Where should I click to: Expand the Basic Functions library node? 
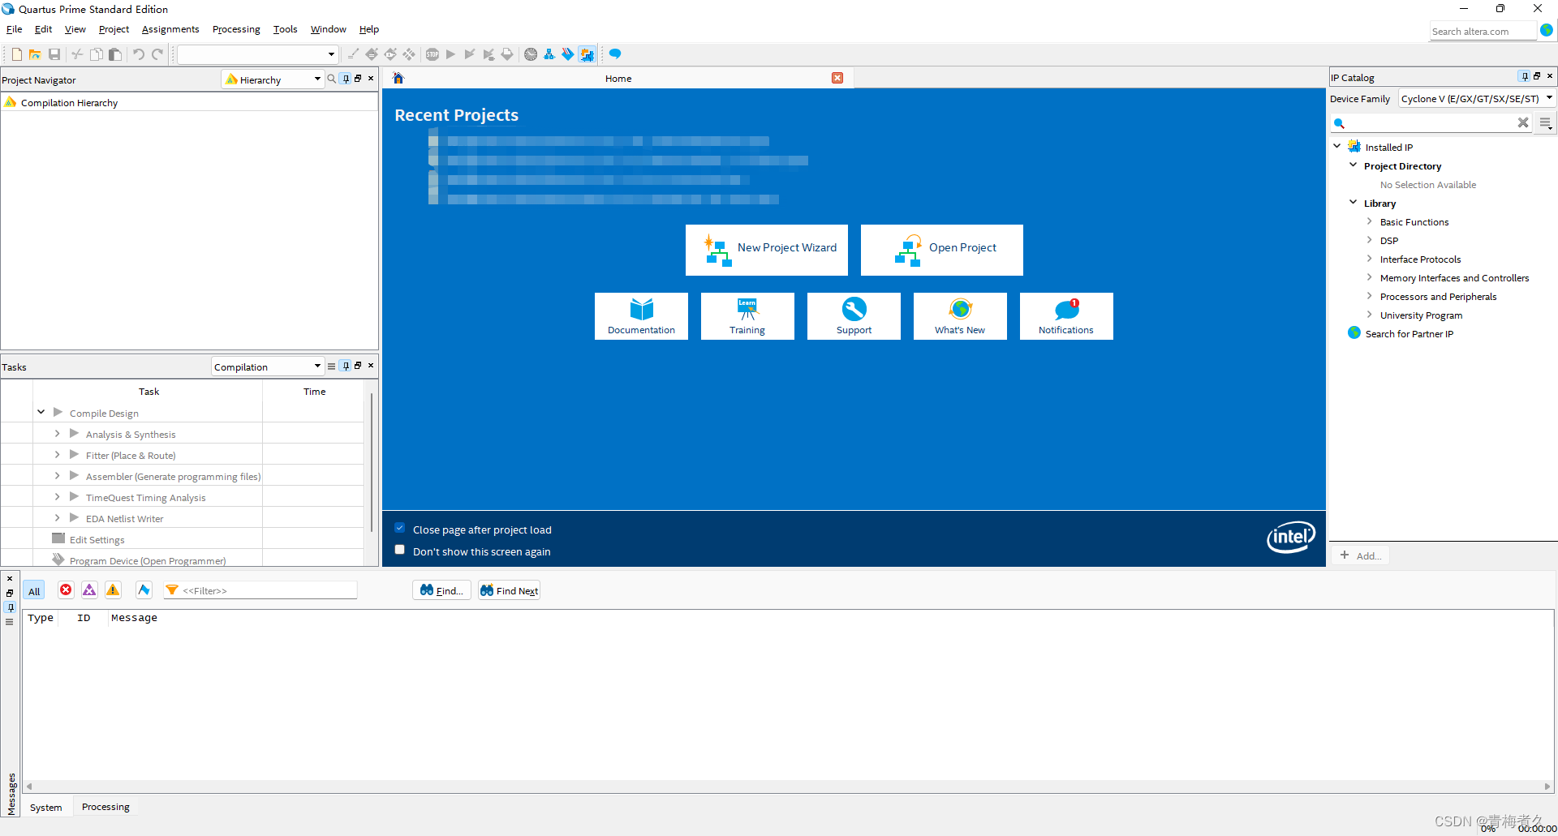(x=1369, y=221)
